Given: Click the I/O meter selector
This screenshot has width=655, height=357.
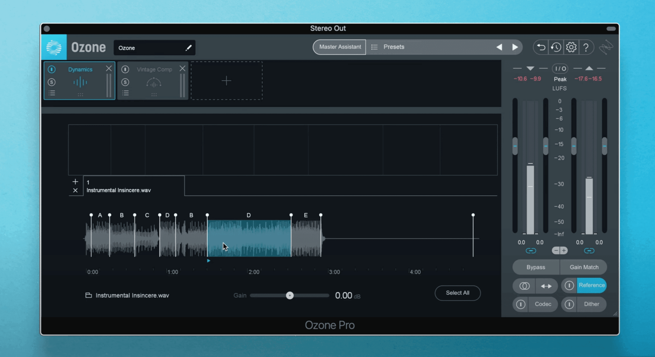Looking at the screenshot, I should point(560,69).
